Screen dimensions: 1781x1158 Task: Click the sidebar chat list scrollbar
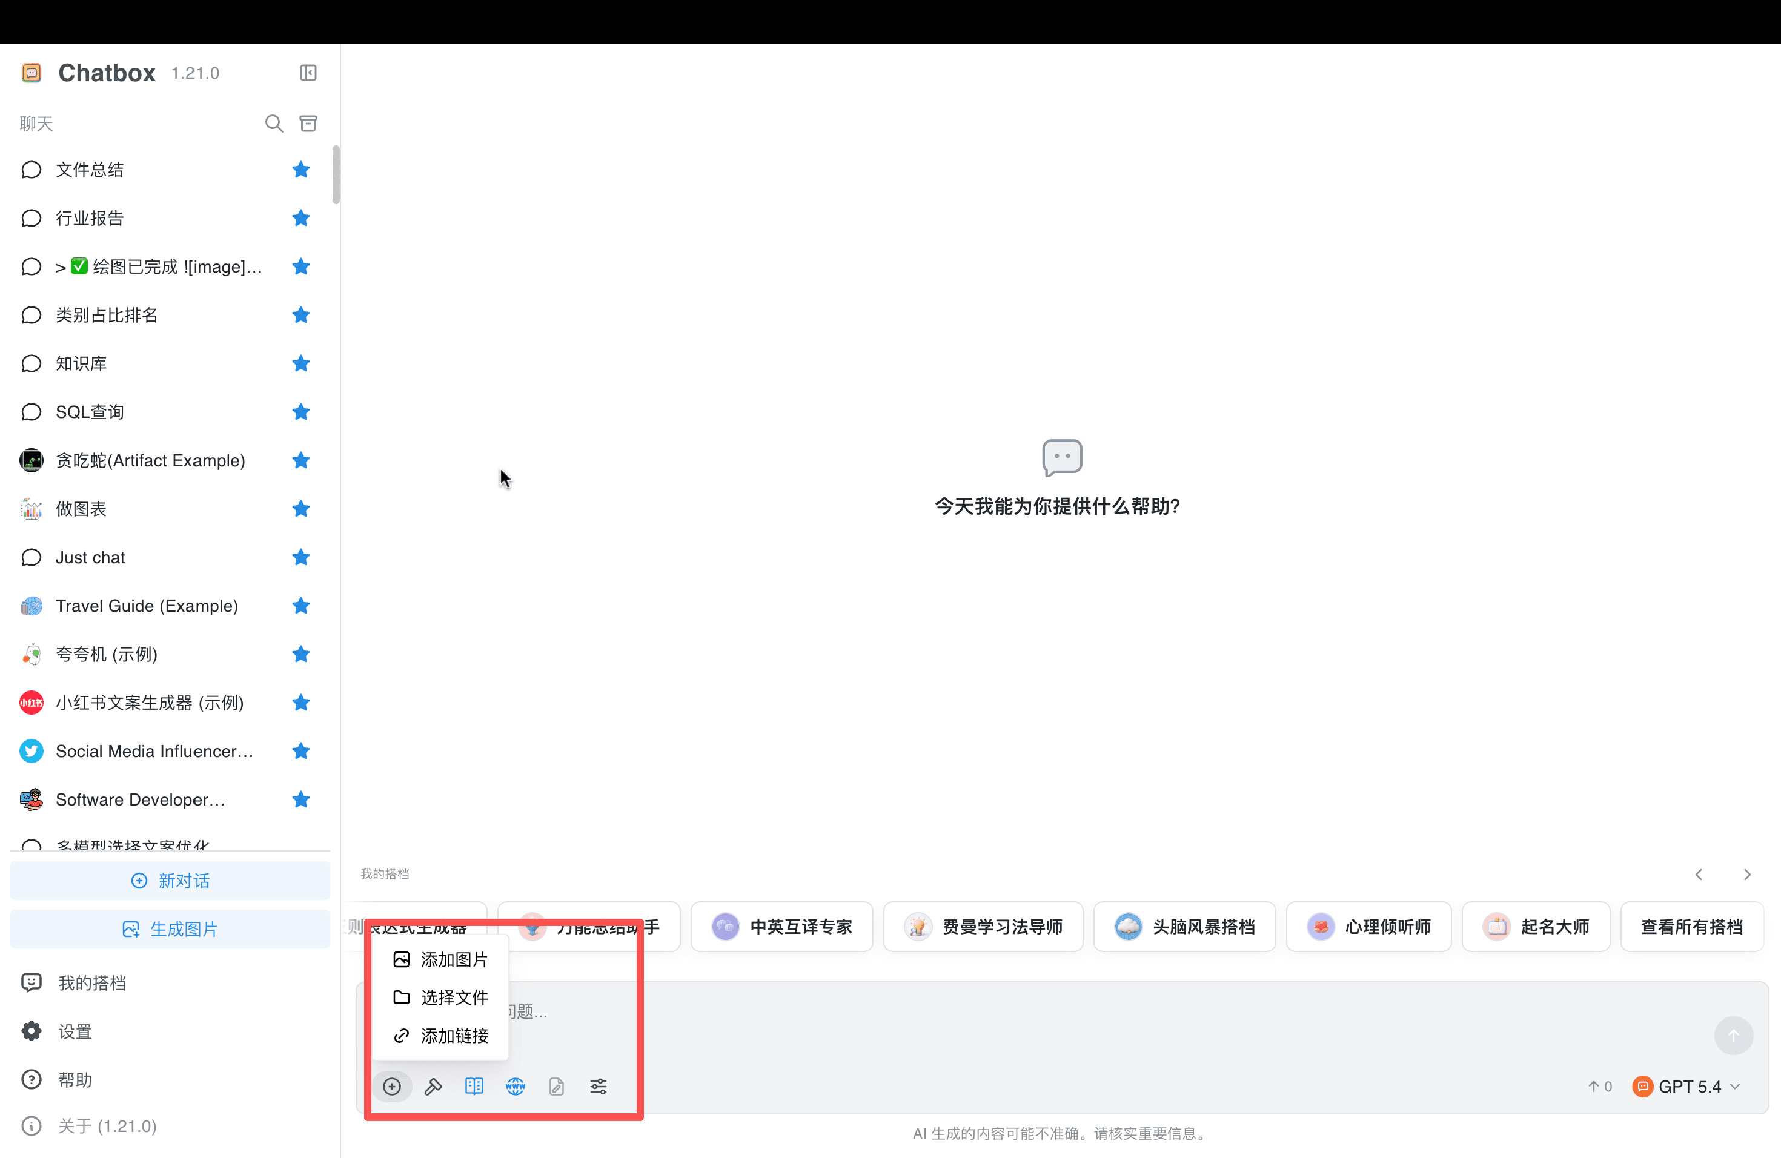pos(336,174)
